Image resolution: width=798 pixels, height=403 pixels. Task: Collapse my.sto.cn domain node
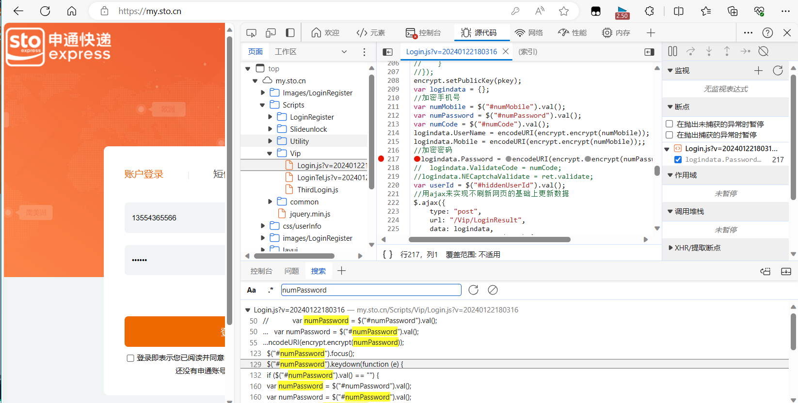pos(255,81)
